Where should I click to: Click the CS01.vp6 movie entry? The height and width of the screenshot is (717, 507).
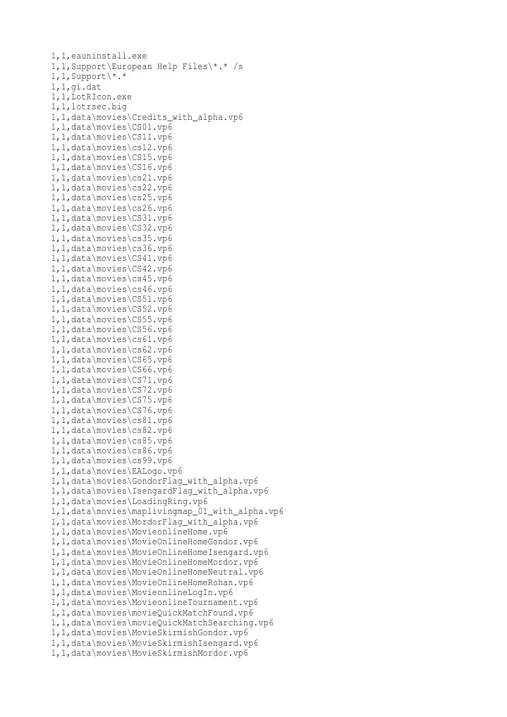tap(111, 127)
